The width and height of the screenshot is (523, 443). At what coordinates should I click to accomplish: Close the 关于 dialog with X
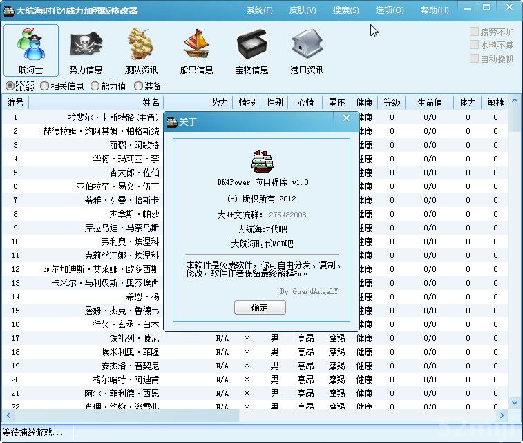pyautogui.click(x=346, y=119)
